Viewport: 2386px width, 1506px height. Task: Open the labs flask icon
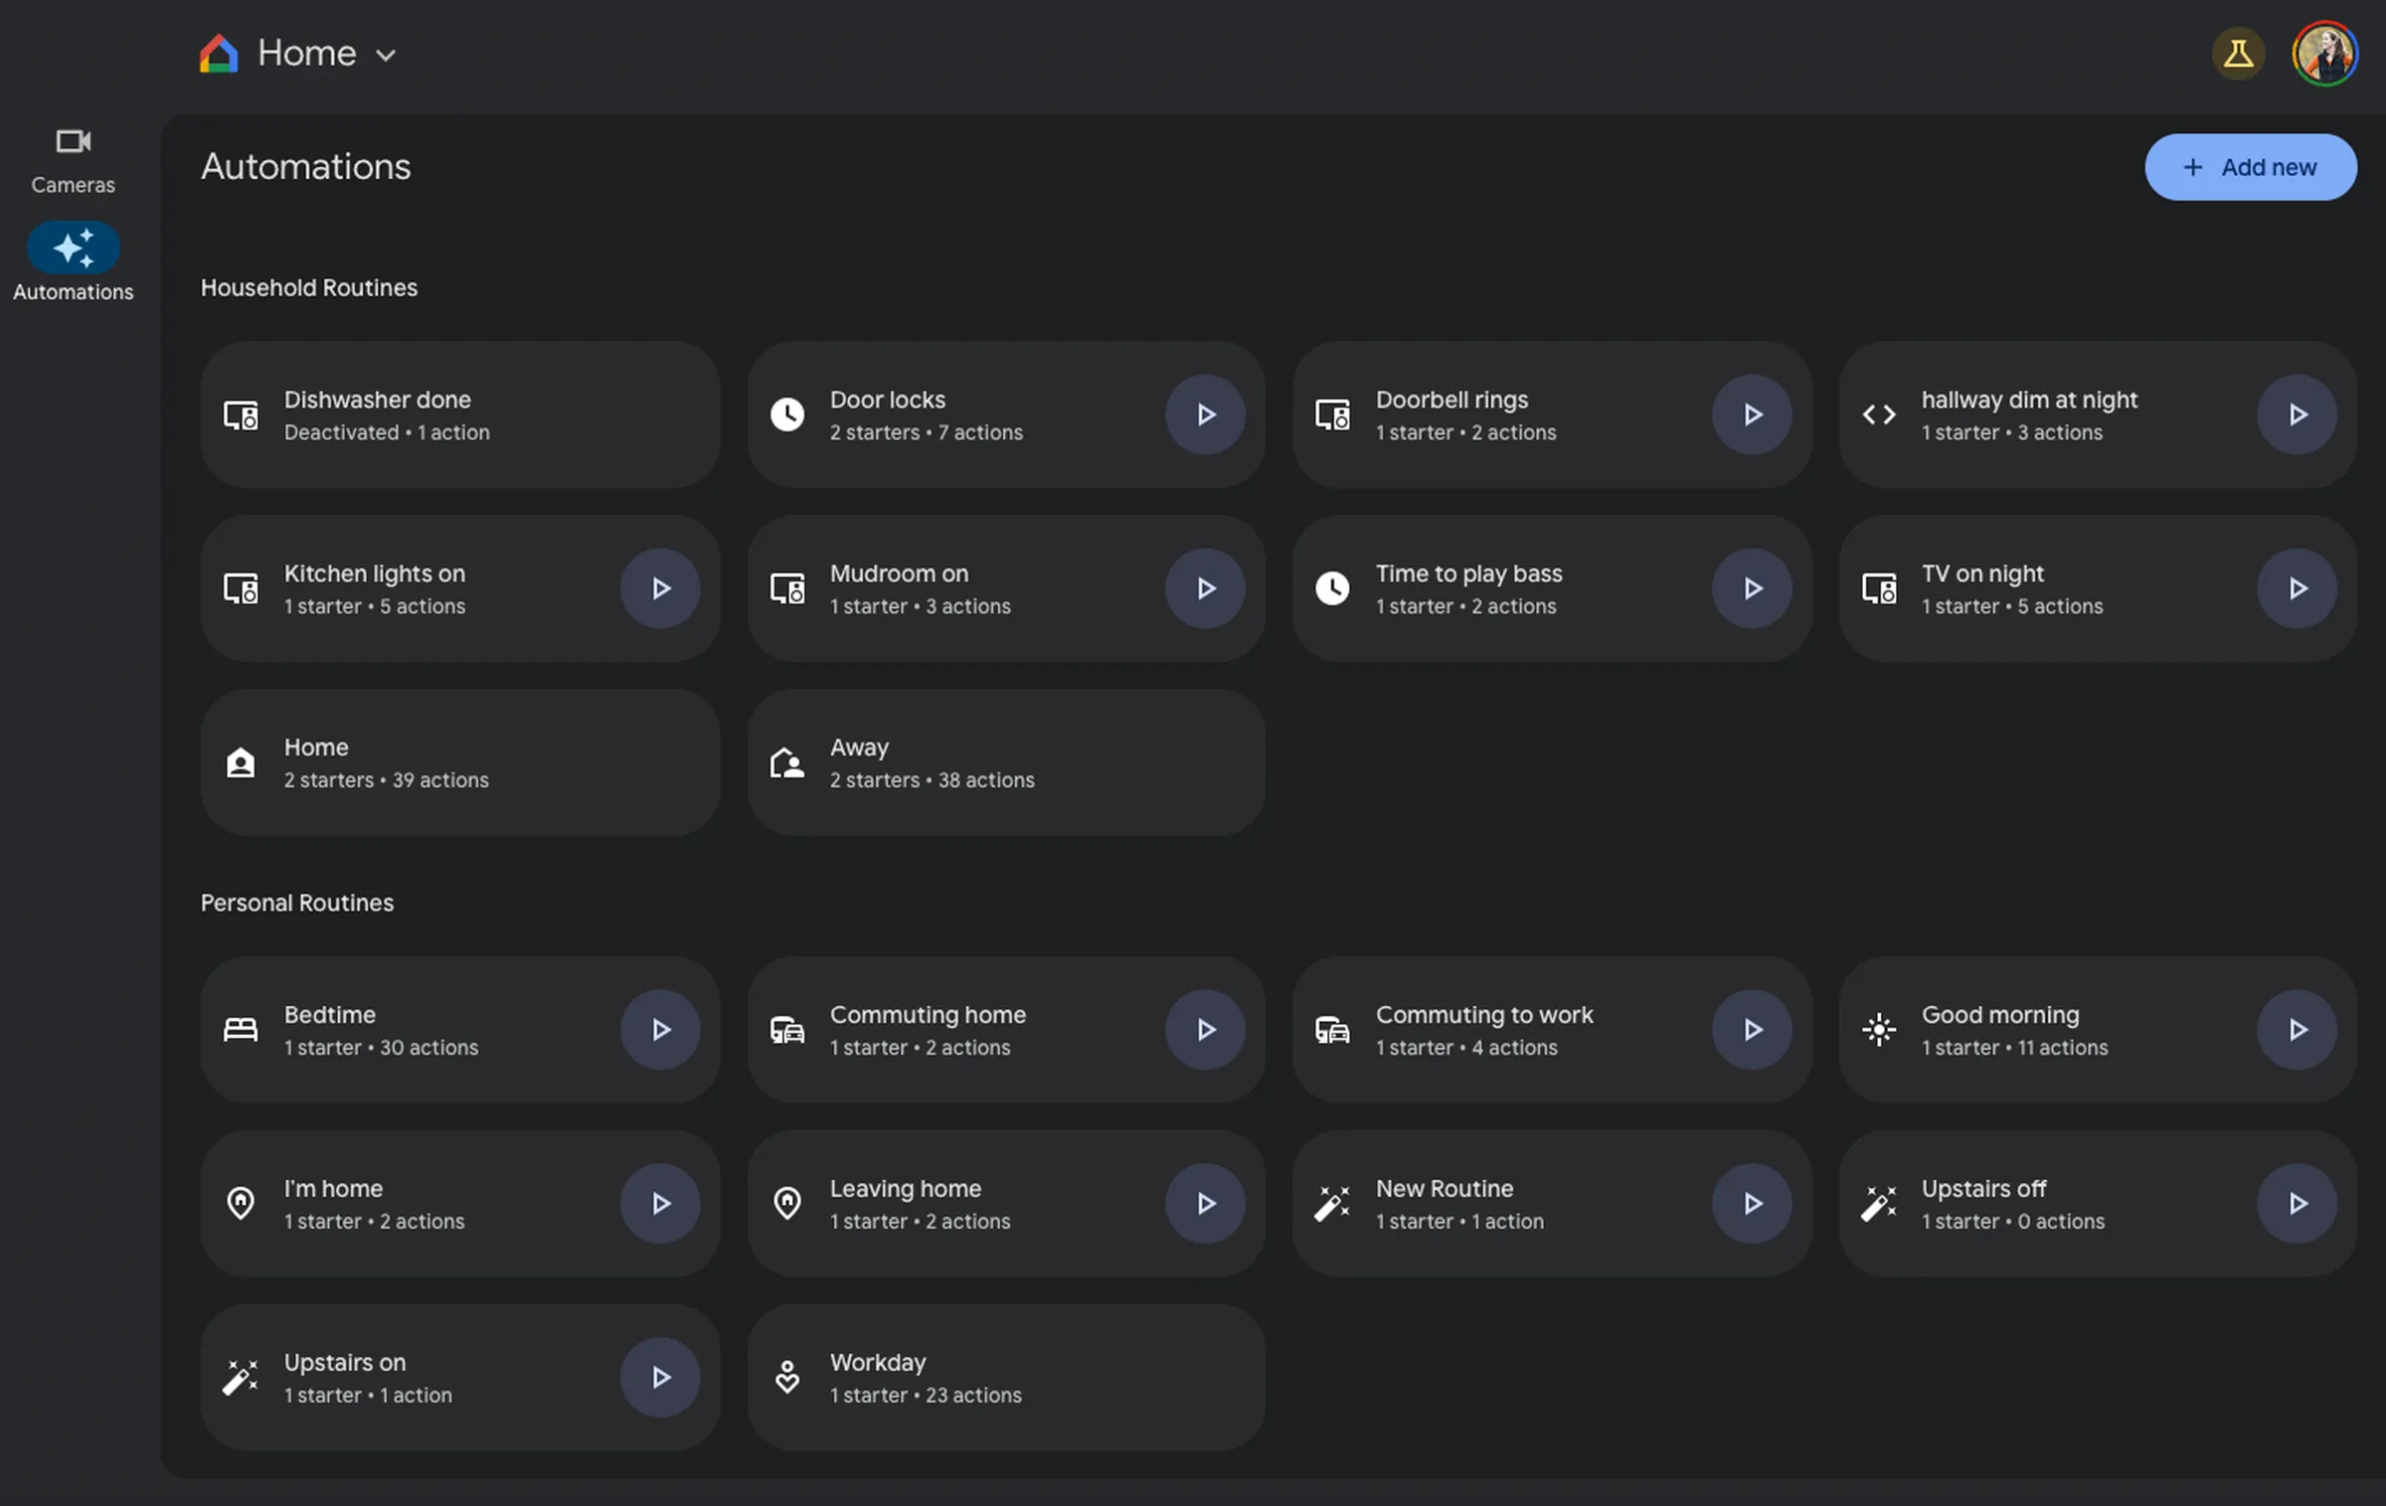click(2238, 54)
